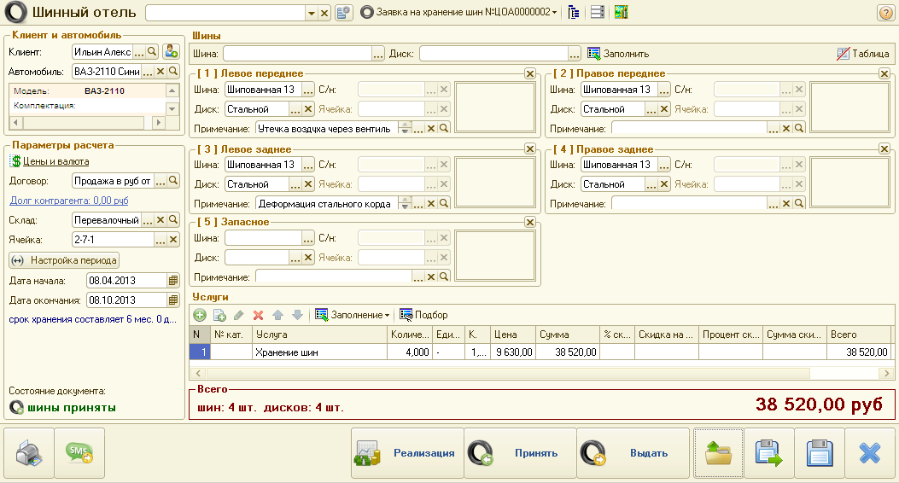Click the 4,000 quantity cell
The image size is (899, 483).
click(409, 352)
